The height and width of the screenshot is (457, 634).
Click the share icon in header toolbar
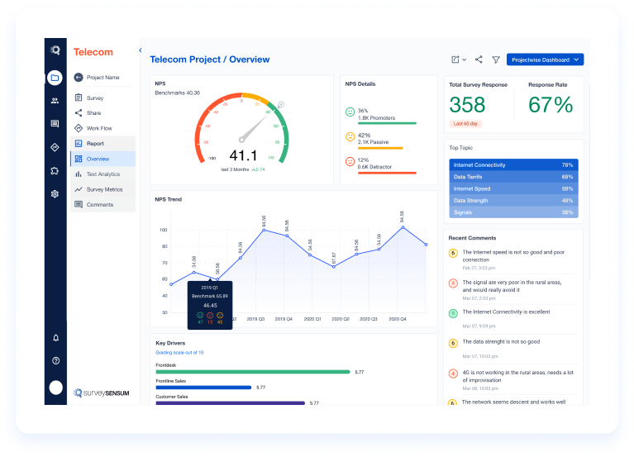(479, 60)
